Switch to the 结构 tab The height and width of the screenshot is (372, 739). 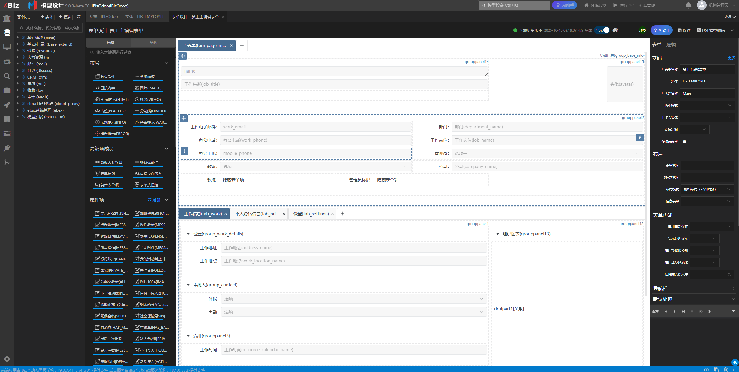[153, 43]
